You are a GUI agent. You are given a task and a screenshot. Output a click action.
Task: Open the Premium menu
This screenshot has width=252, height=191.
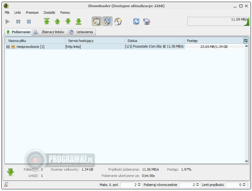point(32,13)
